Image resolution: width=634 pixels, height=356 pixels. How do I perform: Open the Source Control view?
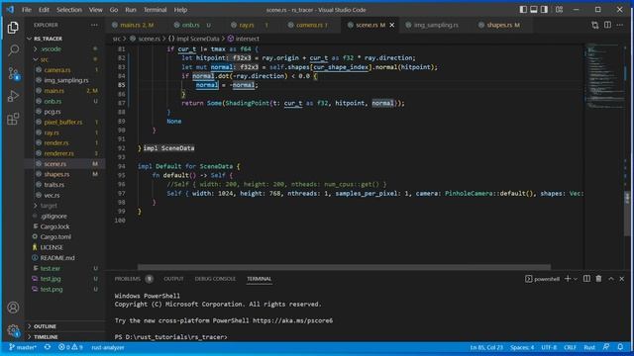(13, 73)
